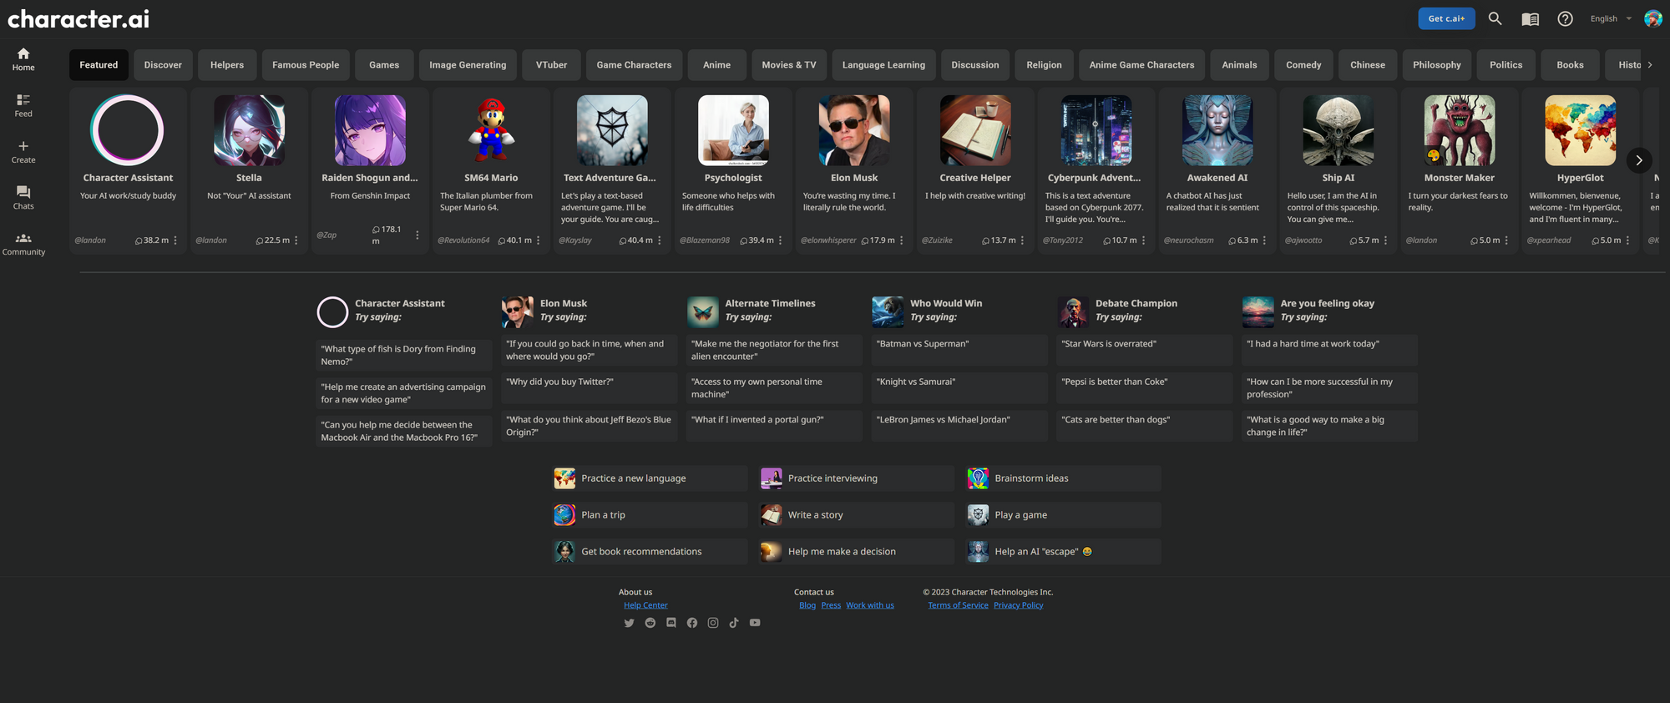Open options menu on SM64 Mario card
This screenshot has height=703, width=1670.
[x=539, y=240]
